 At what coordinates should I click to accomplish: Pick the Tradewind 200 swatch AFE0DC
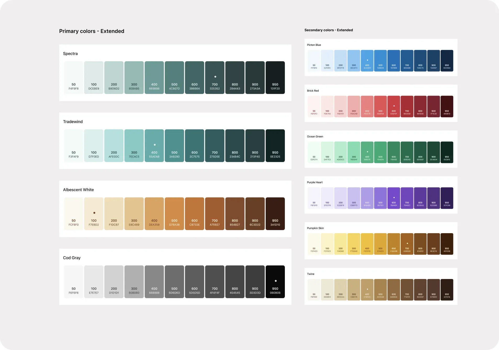[x=114, y=146]
